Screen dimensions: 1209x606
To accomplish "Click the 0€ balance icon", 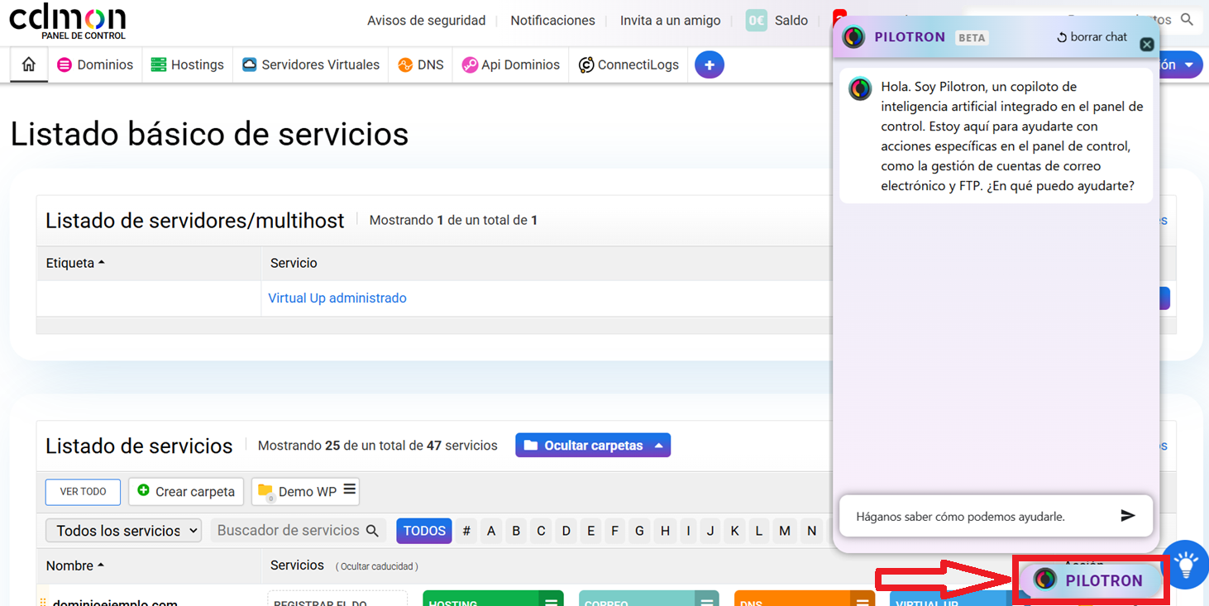I will [757, 21].
